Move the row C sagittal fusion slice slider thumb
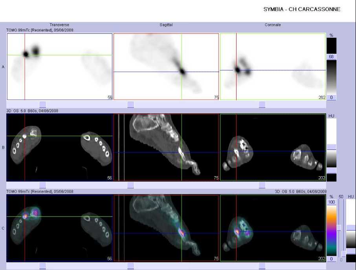 [130, 266]
